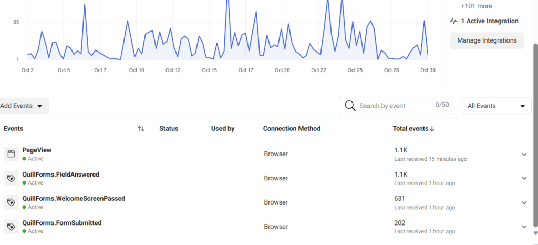
Task: Click the Active Integration pulse icon
Action: tap(453, 21)
